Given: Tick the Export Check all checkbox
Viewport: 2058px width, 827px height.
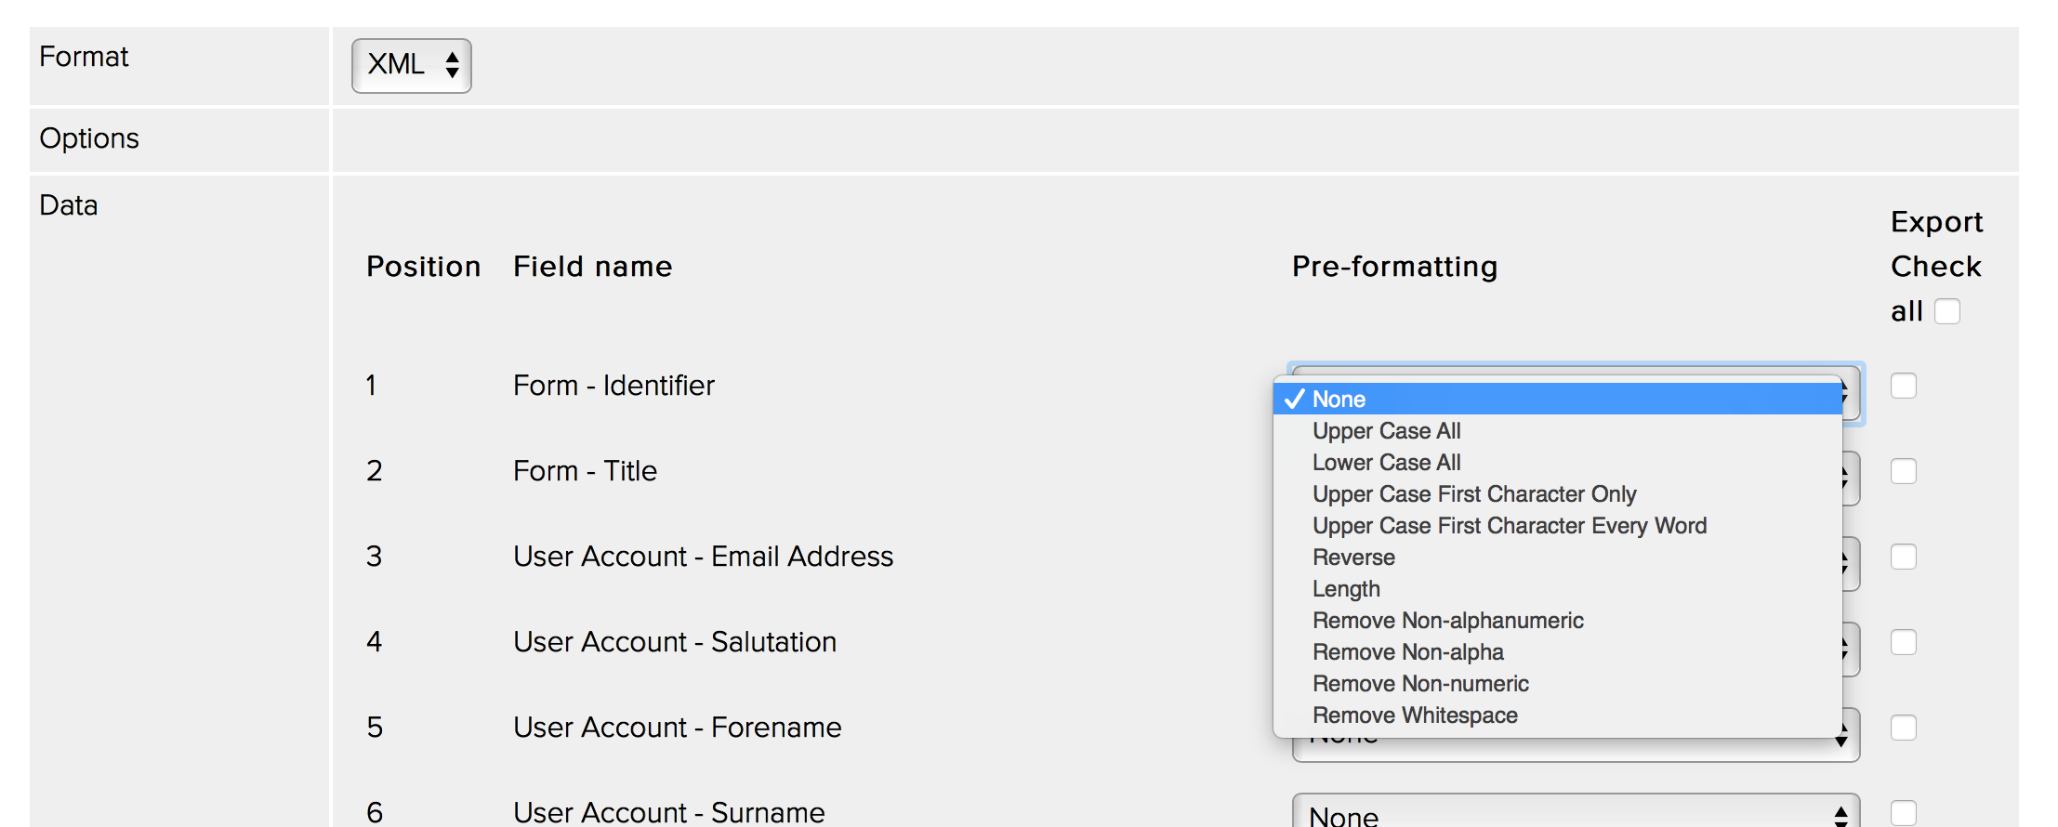Looking at the screenshot, I should coord(1946,311).
